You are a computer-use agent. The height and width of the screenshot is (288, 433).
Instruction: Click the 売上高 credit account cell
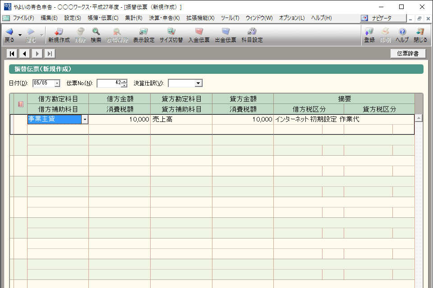pos(181,119)
